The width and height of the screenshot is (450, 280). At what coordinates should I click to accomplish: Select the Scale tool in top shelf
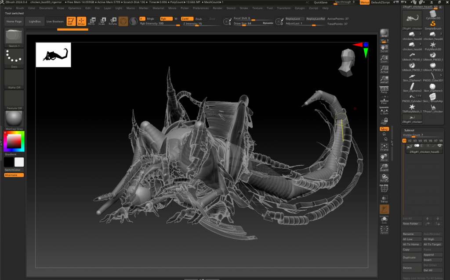(x=102, y=21)
